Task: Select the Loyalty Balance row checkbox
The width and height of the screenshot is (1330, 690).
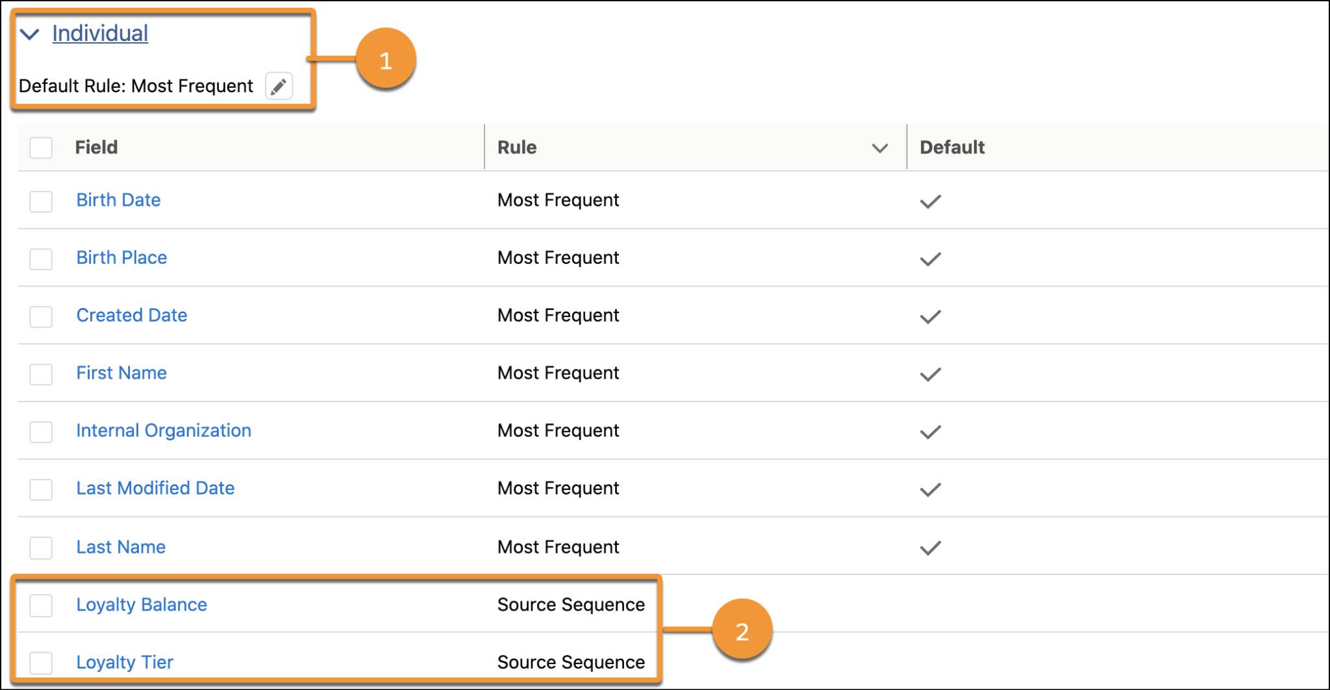Action: (41, 606)
